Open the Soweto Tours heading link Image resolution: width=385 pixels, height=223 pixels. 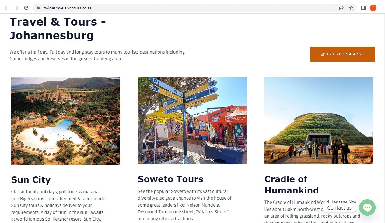click(x=170, y=179)
